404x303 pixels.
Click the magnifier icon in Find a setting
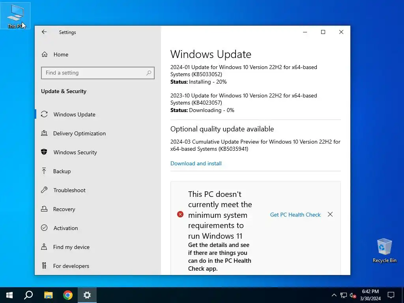(x=149, y=73)
